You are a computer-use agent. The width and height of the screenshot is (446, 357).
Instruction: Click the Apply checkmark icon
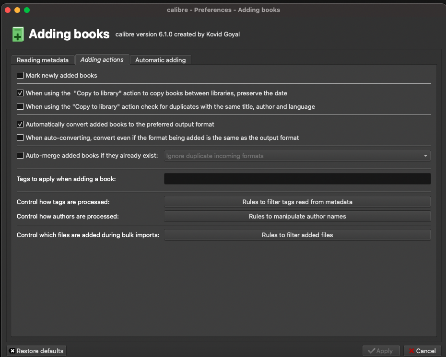pyautogui.click(x=372, y=351)
